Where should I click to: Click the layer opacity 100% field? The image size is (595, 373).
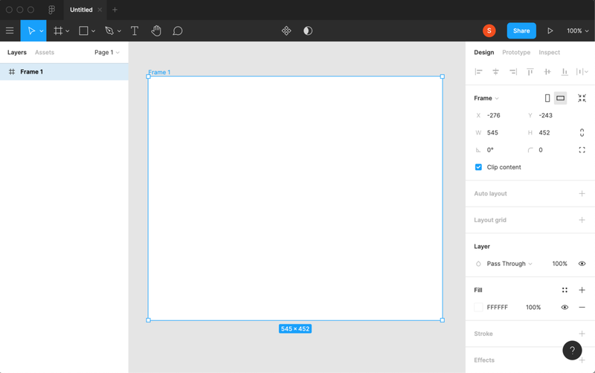point(560,264)
